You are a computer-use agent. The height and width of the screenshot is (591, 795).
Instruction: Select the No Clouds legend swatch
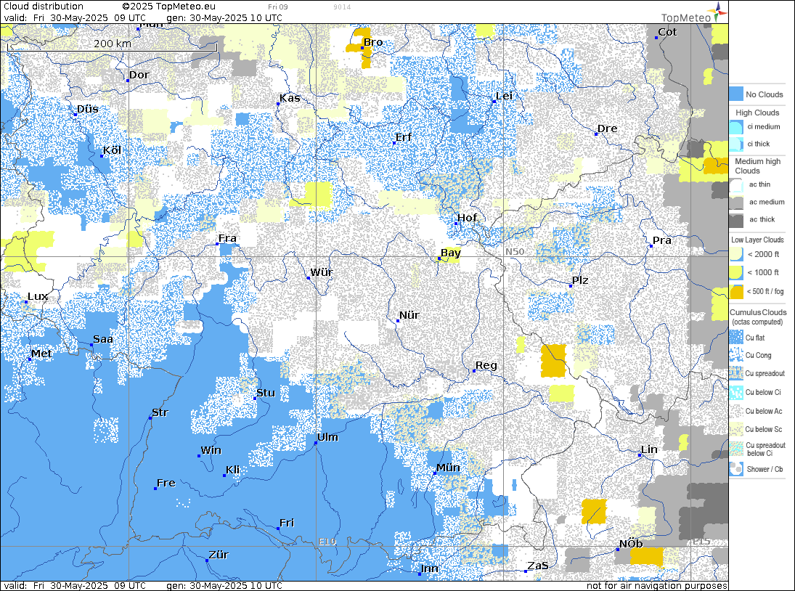click(x=736, y=94)
